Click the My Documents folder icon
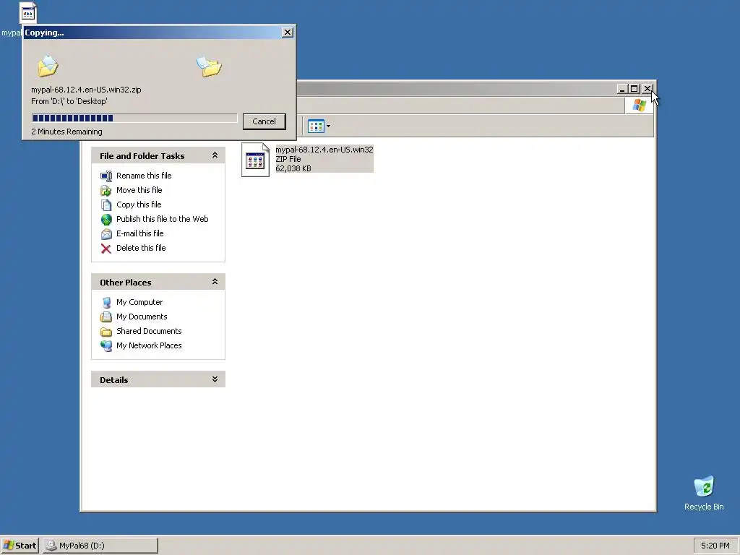The image size is (740, 555). pyautogui.click(x=106, y=317)
